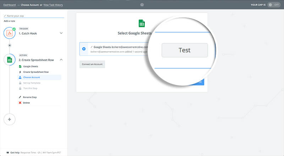
Task: Click the 1. Catch Hook step title
Action: (x=28, y=33)
